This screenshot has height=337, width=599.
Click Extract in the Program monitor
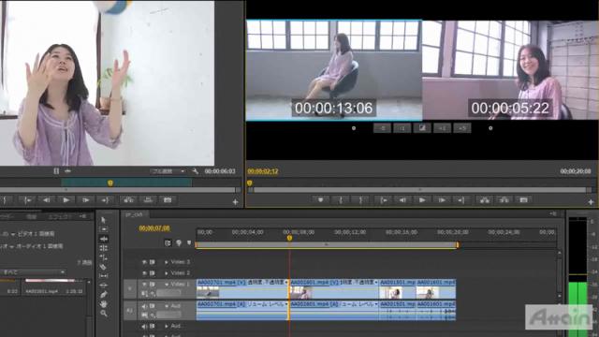(x=504, y=199)
